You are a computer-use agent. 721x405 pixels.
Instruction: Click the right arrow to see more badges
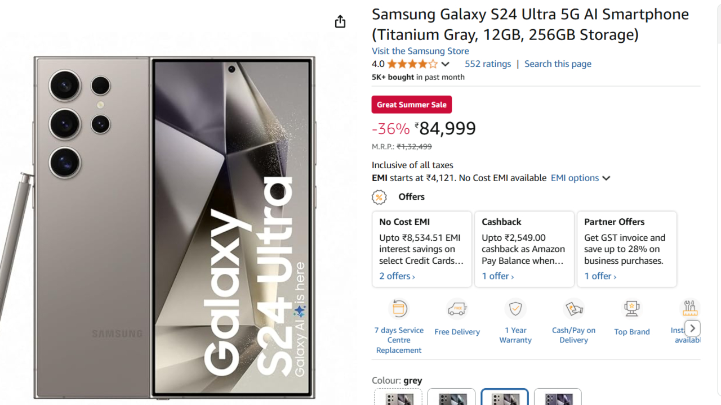(x=692, y=328)
